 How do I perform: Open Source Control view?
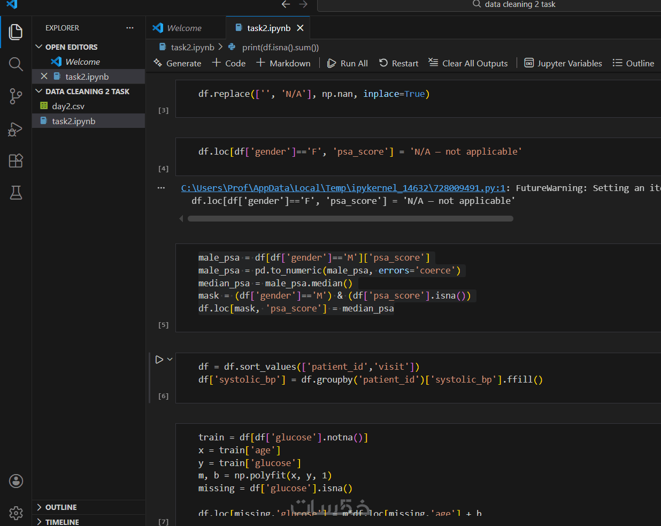[x=16, y=96]
